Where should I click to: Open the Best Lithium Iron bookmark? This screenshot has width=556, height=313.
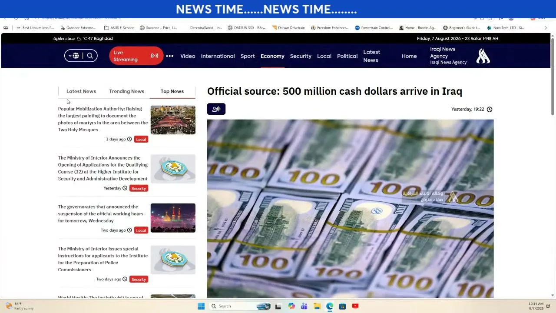(35, 28)
